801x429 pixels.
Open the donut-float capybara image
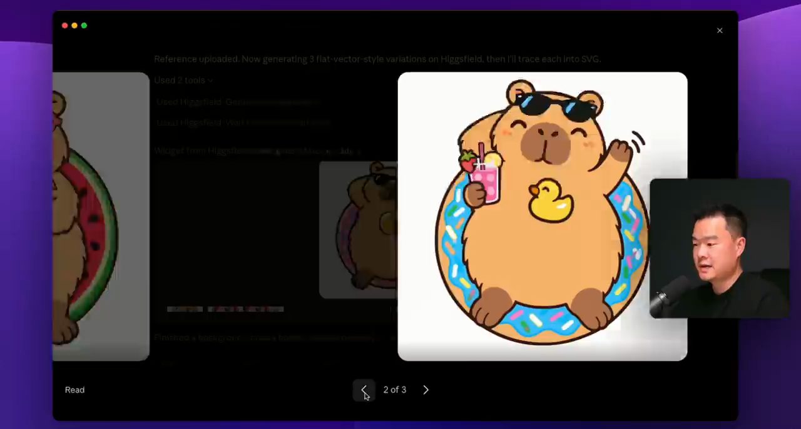pyautogui.click(x=542, y=216)
